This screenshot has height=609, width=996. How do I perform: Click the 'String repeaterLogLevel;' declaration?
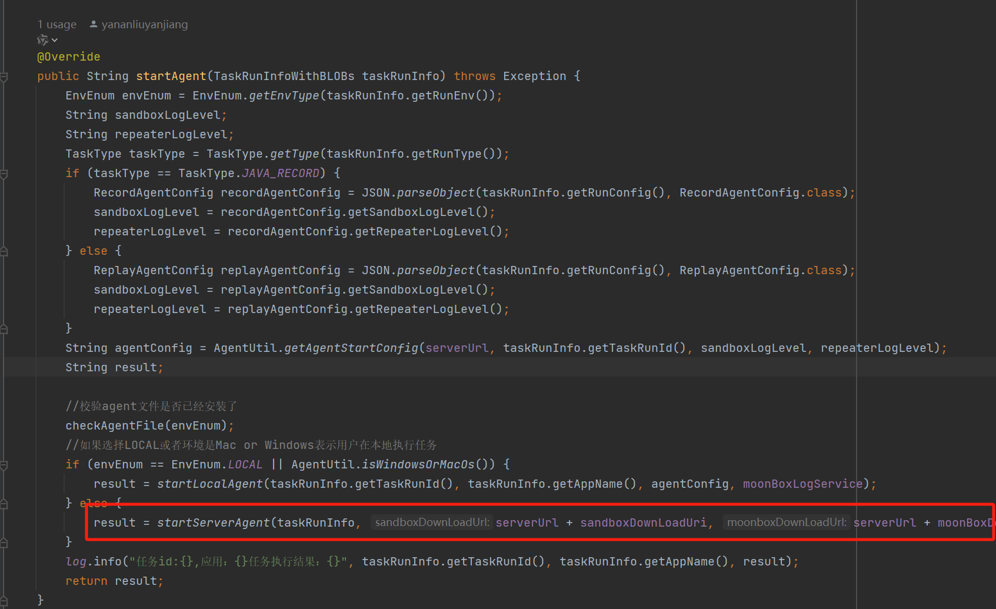tap(150, 135)
